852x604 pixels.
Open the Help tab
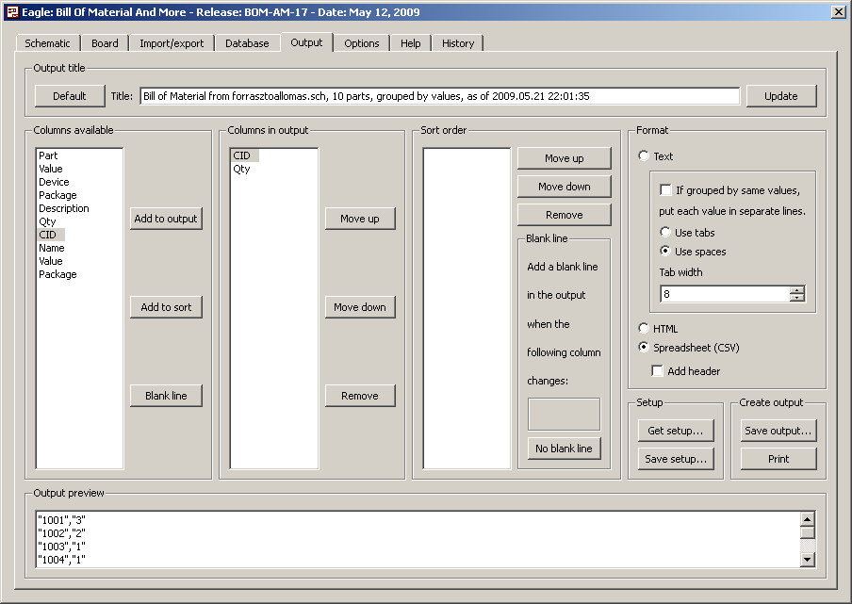click(x=410, y=43)
